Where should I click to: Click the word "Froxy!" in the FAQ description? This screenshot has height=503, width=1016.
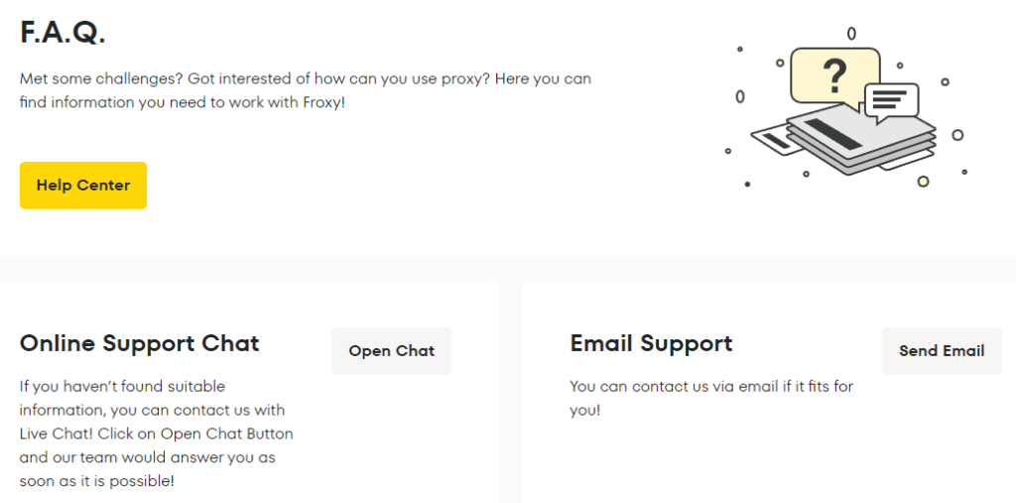324,102
